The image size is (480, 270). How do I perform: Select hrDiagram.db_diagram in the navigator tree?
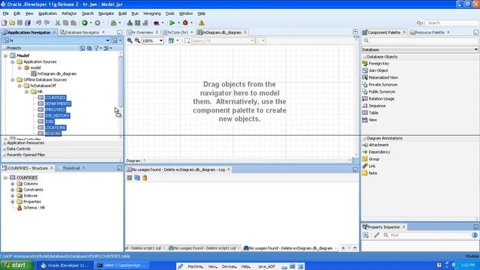tap(57, 73)
